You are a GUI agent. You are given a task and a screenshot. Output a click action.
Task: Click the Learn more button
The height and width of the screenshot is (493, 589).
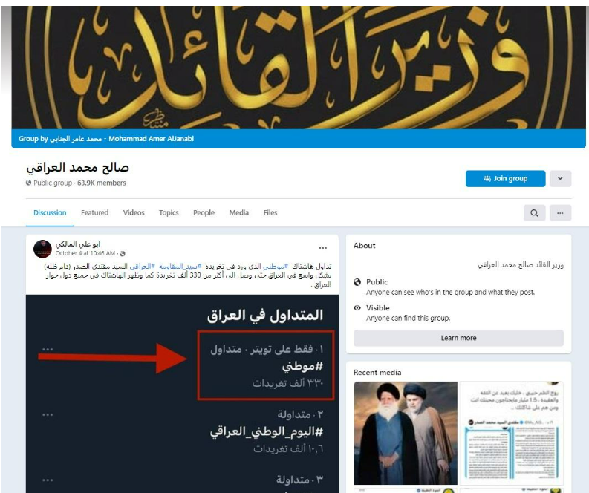click(x=458, y=338)
